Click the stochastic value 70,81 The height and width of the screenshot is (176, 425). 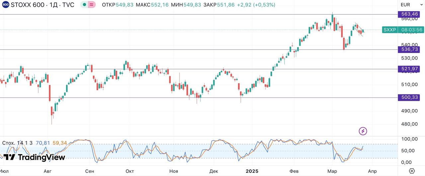(43, 143)
